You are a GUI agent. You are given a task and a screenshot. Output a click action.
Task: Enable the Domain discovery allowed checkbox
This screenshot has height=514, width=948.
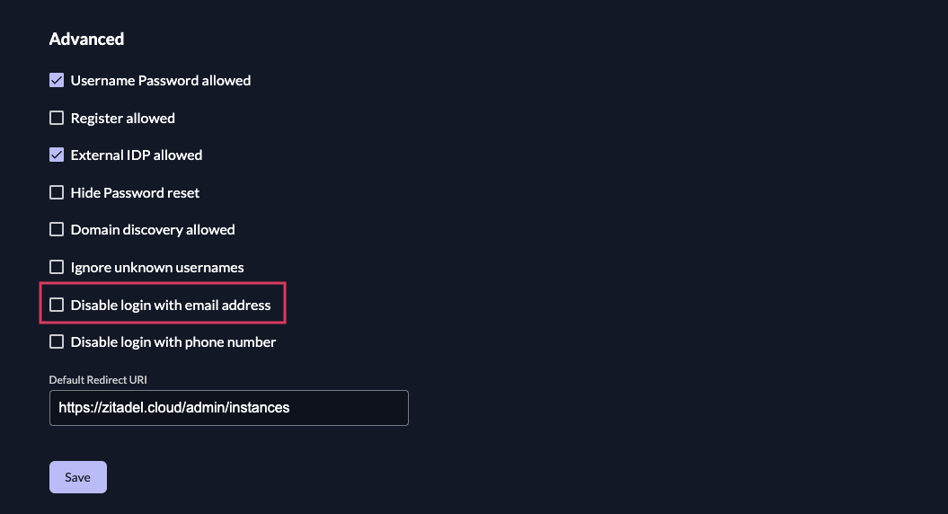[x=57, y=229]
